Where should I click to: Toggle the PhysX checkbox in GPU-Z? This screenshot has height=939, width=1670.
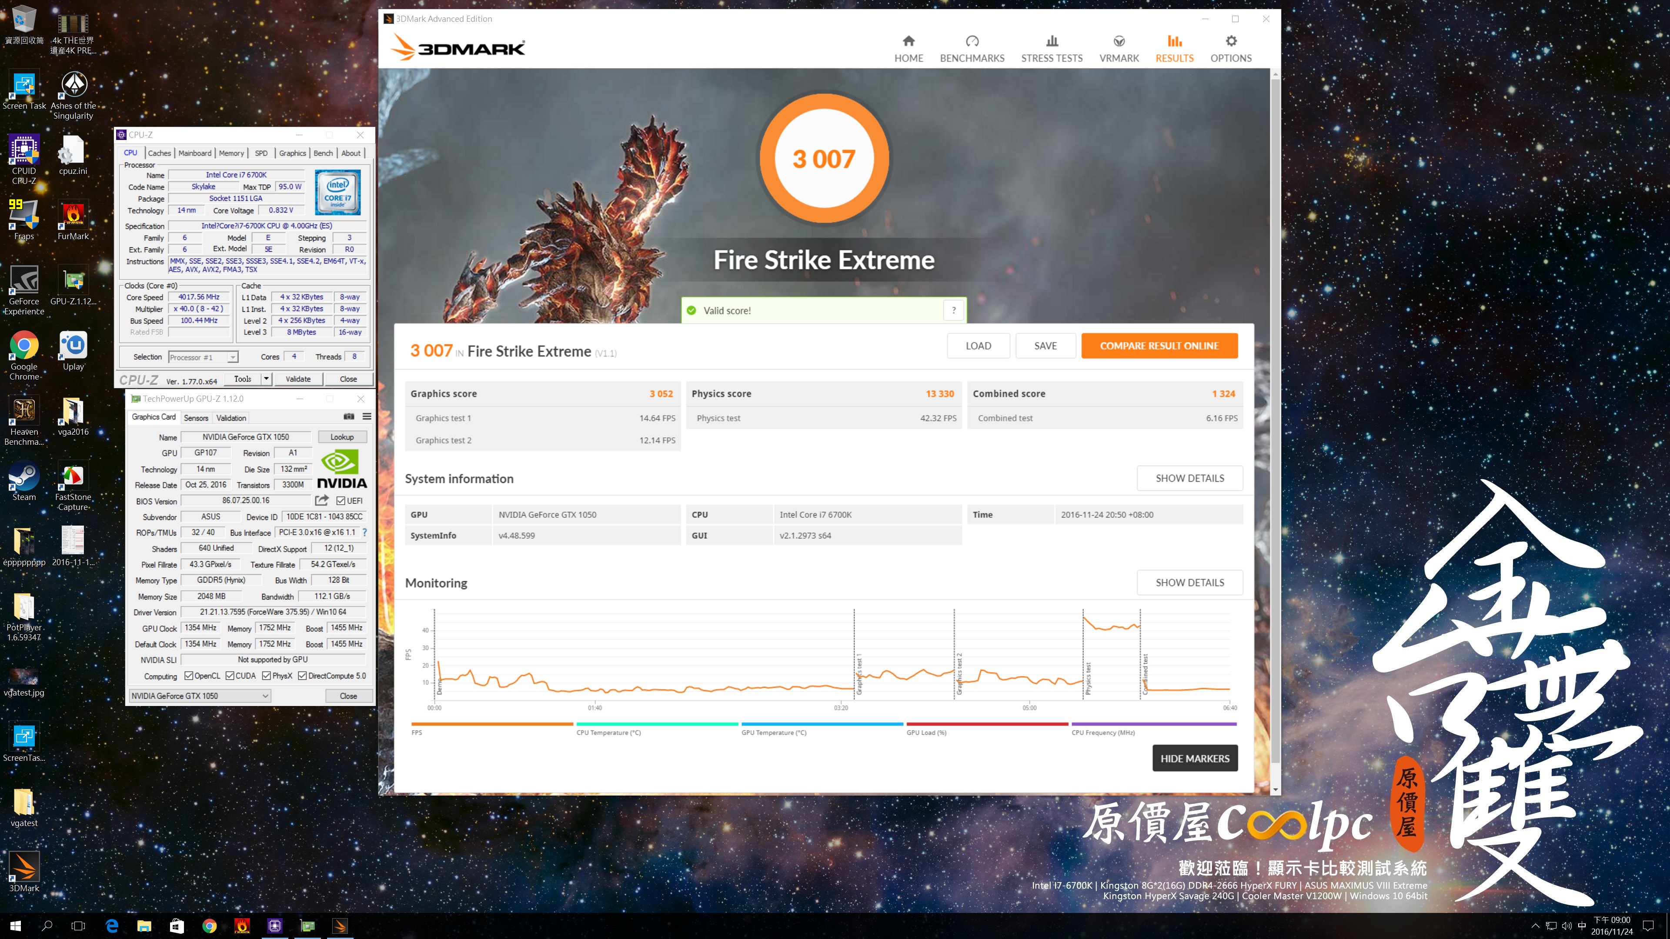click(x=267, y=676)
